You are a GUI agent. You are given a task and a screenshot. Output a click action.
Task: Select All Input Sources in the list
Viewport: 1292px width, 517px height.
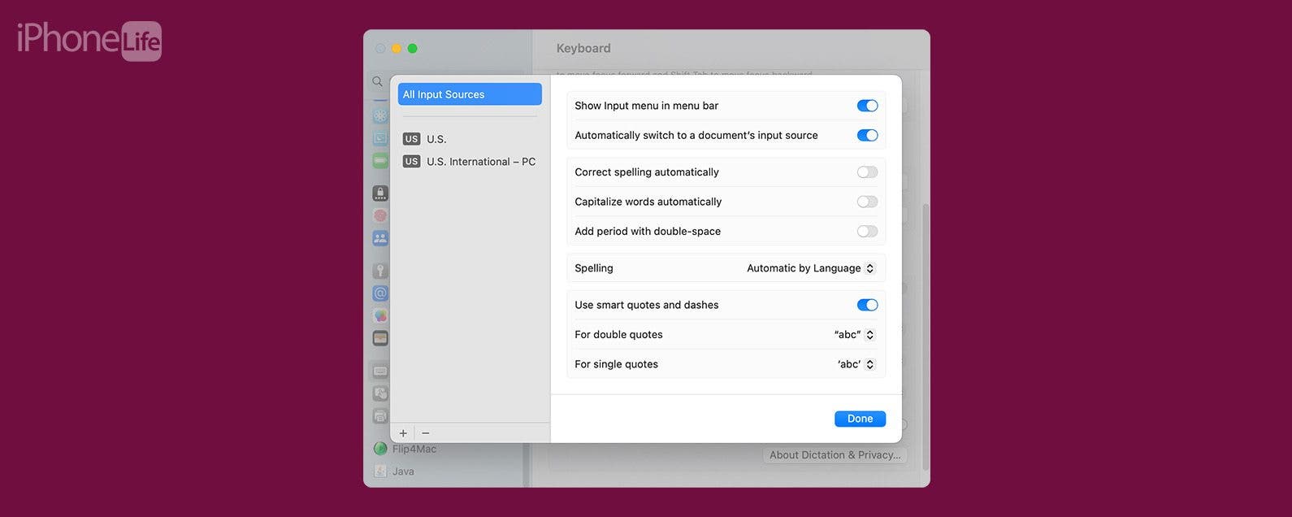point(470,94)
